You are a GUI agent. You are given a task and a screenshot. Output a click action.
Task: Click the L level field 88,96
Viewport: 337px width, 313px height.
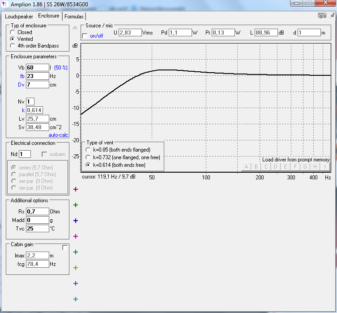[x=266, y=33]
